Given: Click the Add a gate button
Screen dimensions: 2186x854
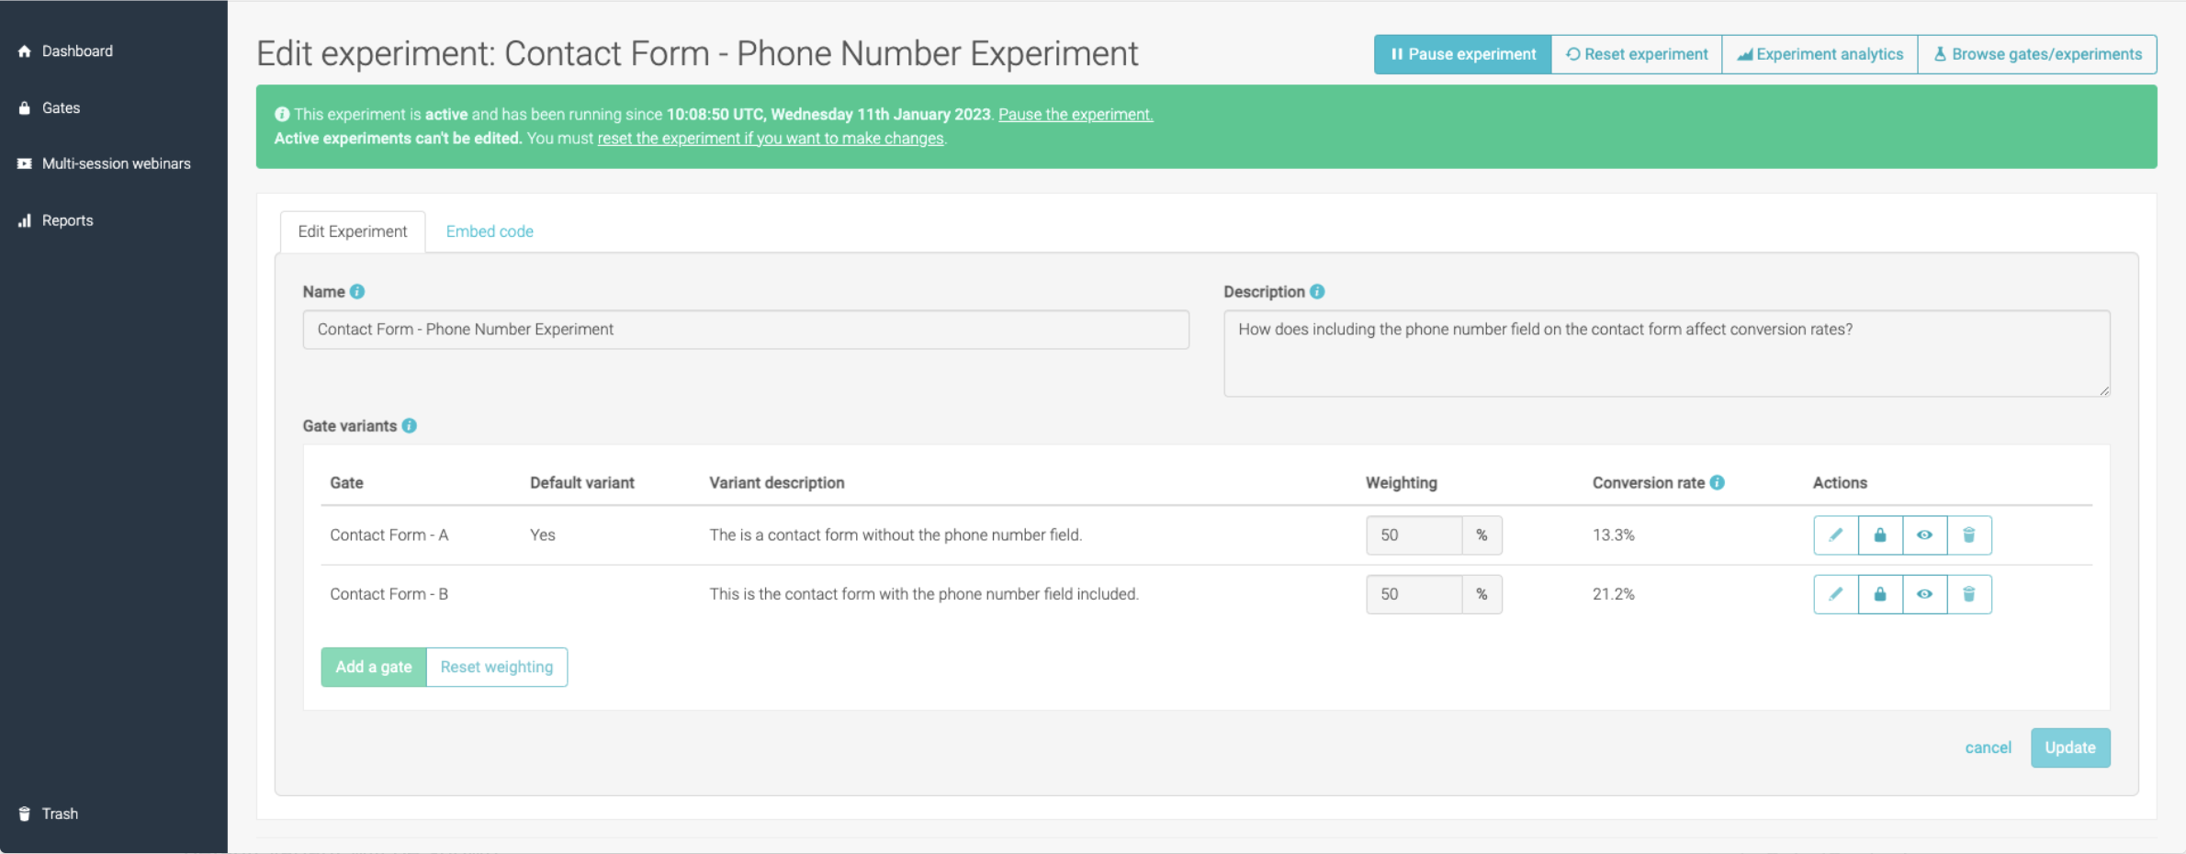Looking at the screenshot, I should point(374,668).
